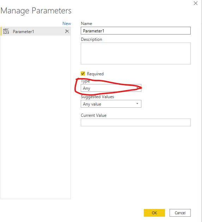Screen dimensions: 202x222
Task: Click the Manage Parameters title
Action: [36, 11]
